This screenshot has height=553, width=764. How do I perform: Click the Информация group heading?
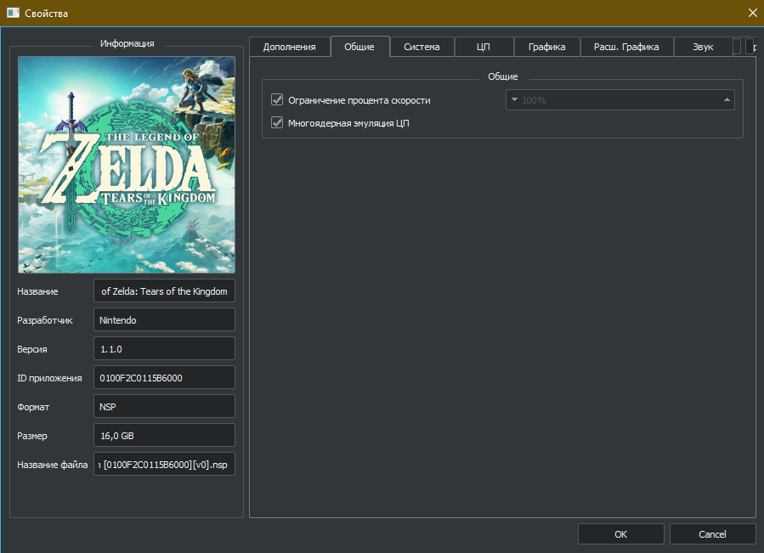[x=127, y=43]
